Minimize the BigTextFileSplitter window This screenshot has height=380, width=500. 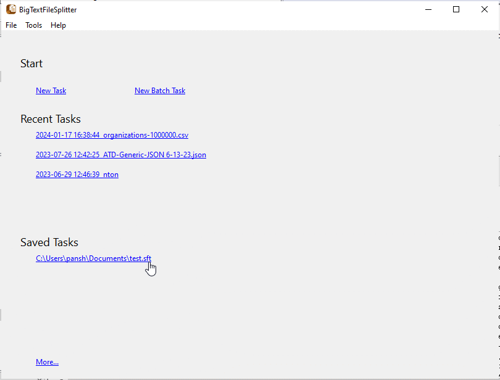(428, 9)
